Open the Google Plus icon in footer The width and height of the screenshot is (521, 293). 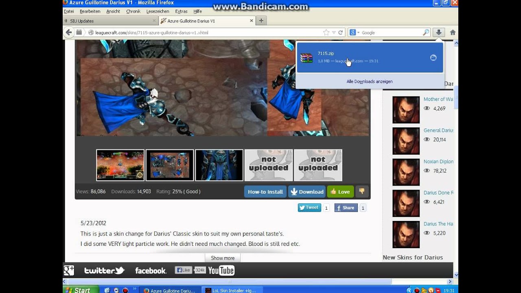click(69, 270)
